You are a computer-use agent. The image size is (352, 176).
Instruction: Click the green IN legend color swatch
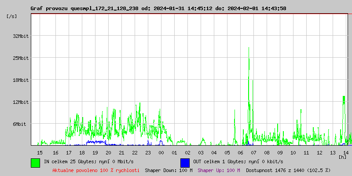[35, 162]
